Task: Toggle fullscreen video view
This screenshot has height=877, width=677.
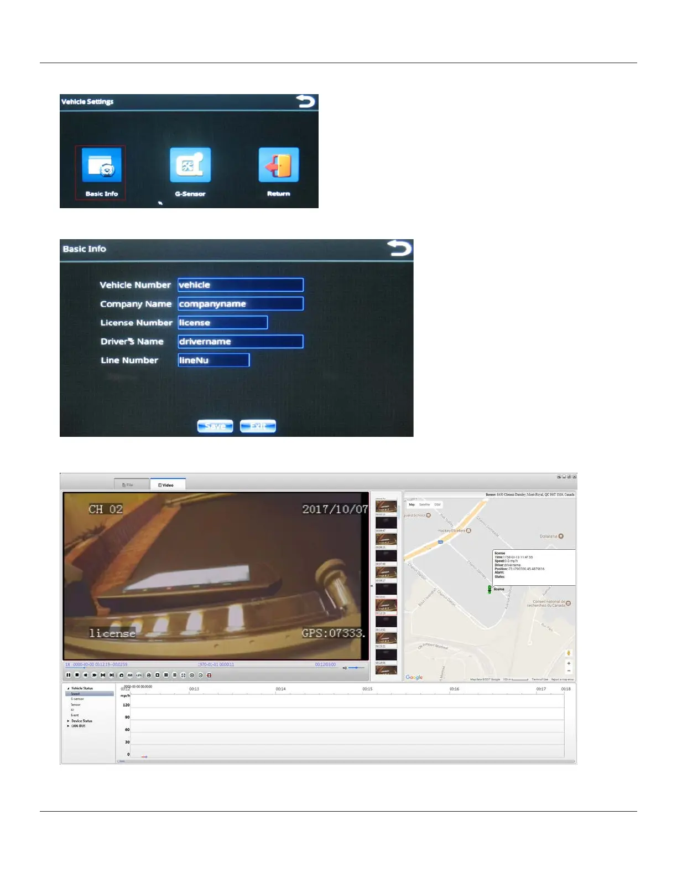Action: [183, 675]
